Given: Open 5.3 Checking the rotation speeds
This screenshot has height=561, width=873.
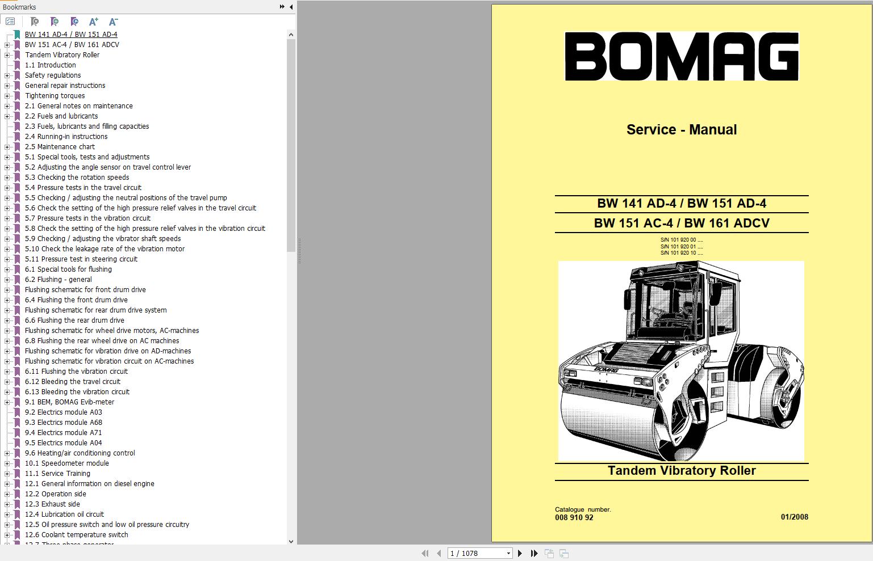Looking at the screenshot, I should click(x=77, y=178).
